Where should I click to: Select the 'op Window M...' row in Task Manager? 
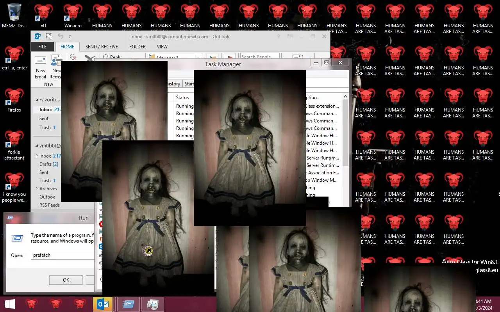[323, 180]
